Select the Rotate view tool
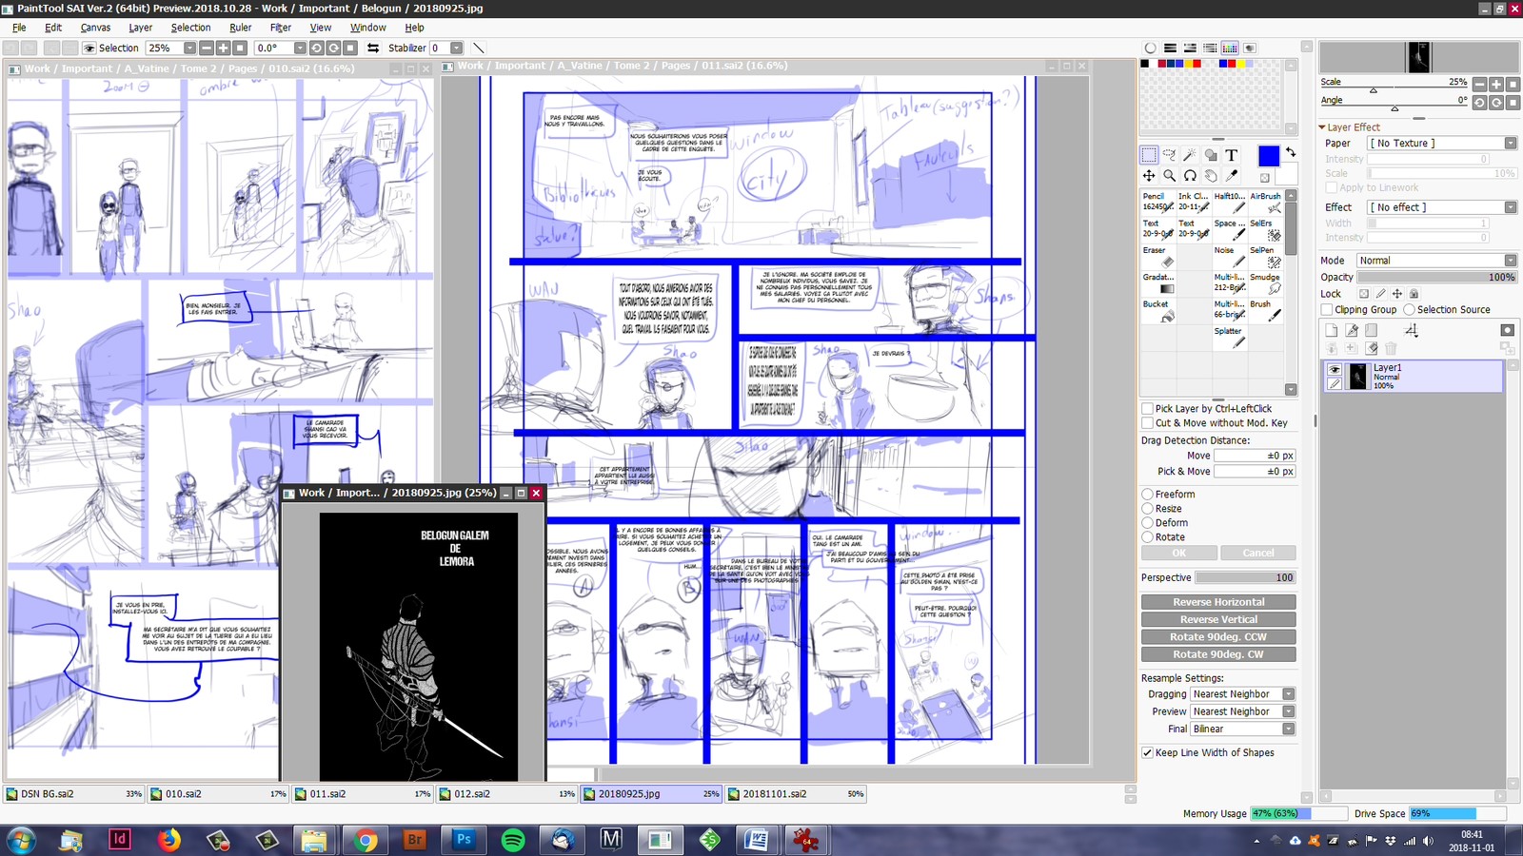1523x856 pixels. click(1190, 176)
